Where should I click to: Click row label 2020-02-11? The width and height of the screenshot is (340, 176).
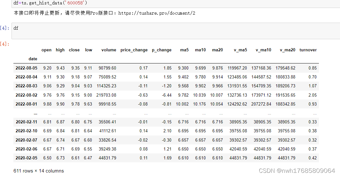pos(27,122)
